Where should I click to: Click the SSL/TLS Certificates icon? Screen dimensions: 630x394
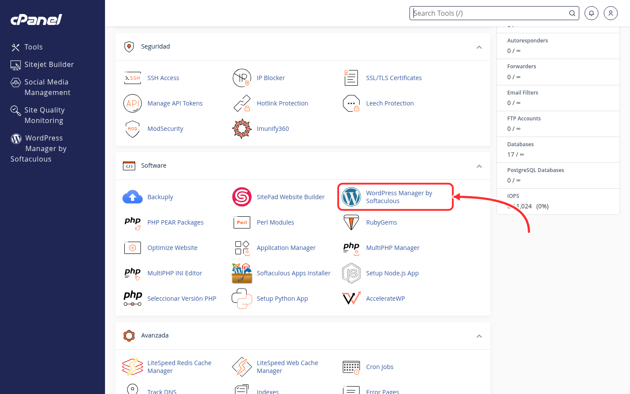pos(351,78)
